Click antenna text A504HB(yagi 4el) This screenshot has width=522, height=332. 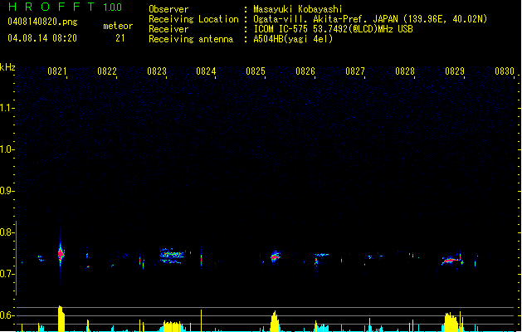point(293,39)
